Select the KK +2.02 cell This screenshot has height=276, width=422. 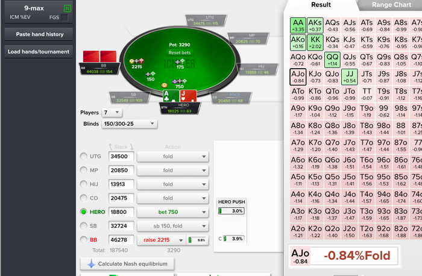(315, 43)
